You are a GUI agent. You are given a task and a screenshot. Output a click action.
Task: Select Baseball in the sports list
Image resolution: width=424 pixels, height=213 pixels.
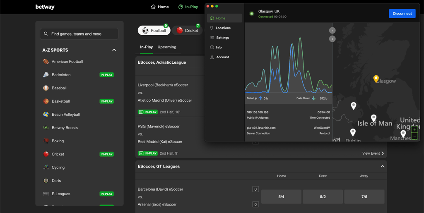pyautogui.click(x=59, y=88)
